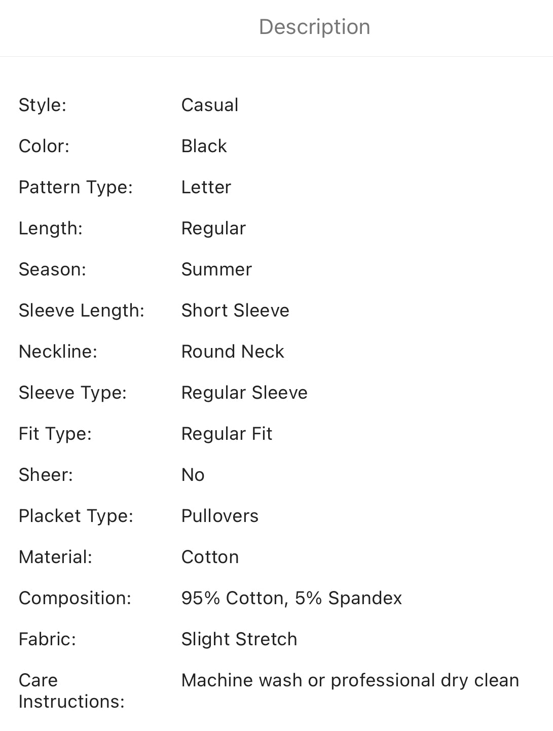Click the Regular Fit value
The width and height of the screenshot is (553, 731).
(227, 434)
